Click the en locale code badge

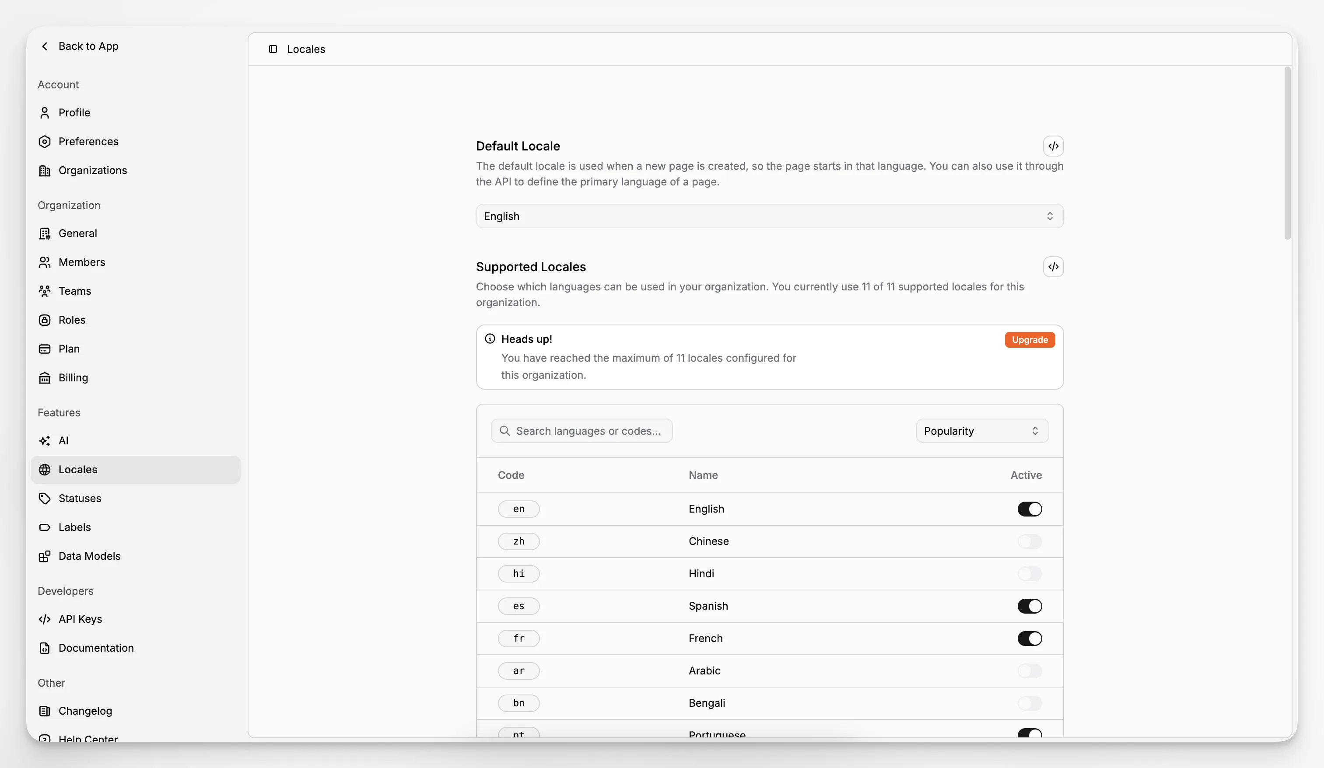[518, 510]
